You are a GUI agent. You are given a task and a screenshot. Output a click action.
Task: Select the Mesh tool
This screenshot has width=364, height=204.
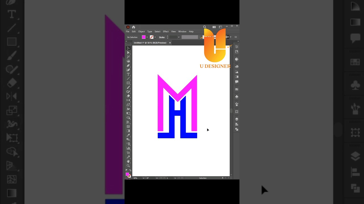(128, 126)
